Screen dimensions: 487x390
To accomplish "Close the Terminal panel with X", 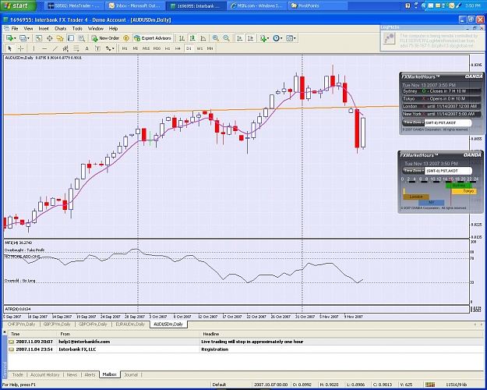I will (5, 332).
